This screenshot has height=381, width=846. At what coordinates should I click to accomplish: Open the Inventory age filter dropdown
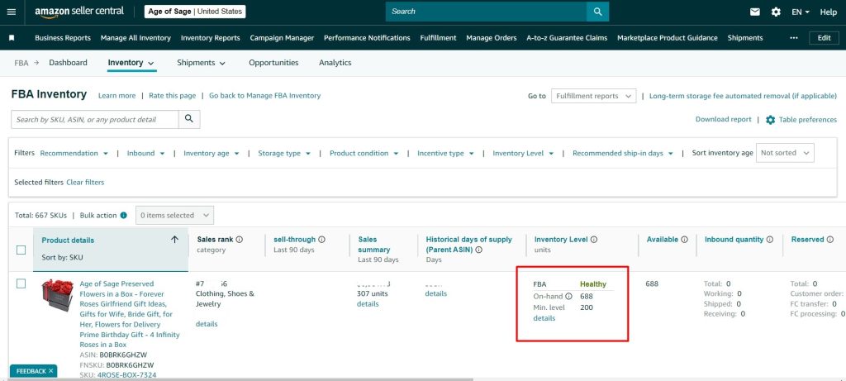tap(211, 153)
